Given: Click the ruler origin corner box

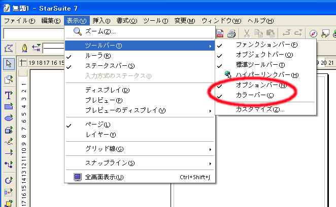Looking at the screenshot, I should [23, 63].
